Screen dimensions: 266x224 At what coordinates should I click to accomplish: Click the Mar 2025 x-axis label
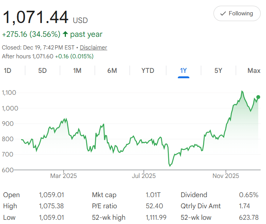click(x=64, y=176)
